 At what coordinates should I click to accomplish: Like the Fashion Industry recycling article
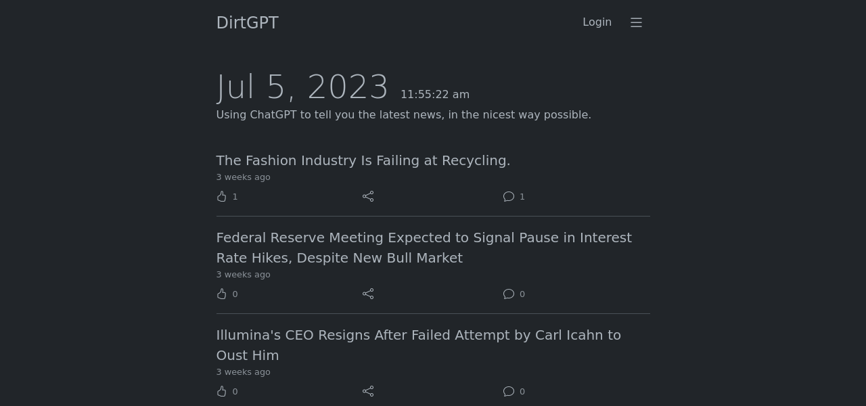tap(222, 196)
